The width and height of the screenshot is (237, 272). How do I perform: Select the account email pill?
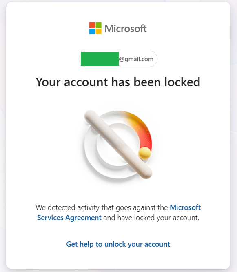[x=118, y=59]
